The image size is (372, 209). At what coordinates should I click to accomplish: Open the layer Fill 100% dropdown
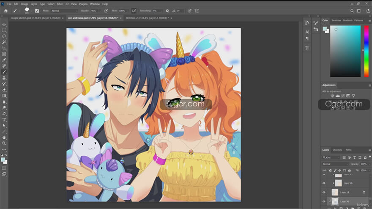pos(369,171)
